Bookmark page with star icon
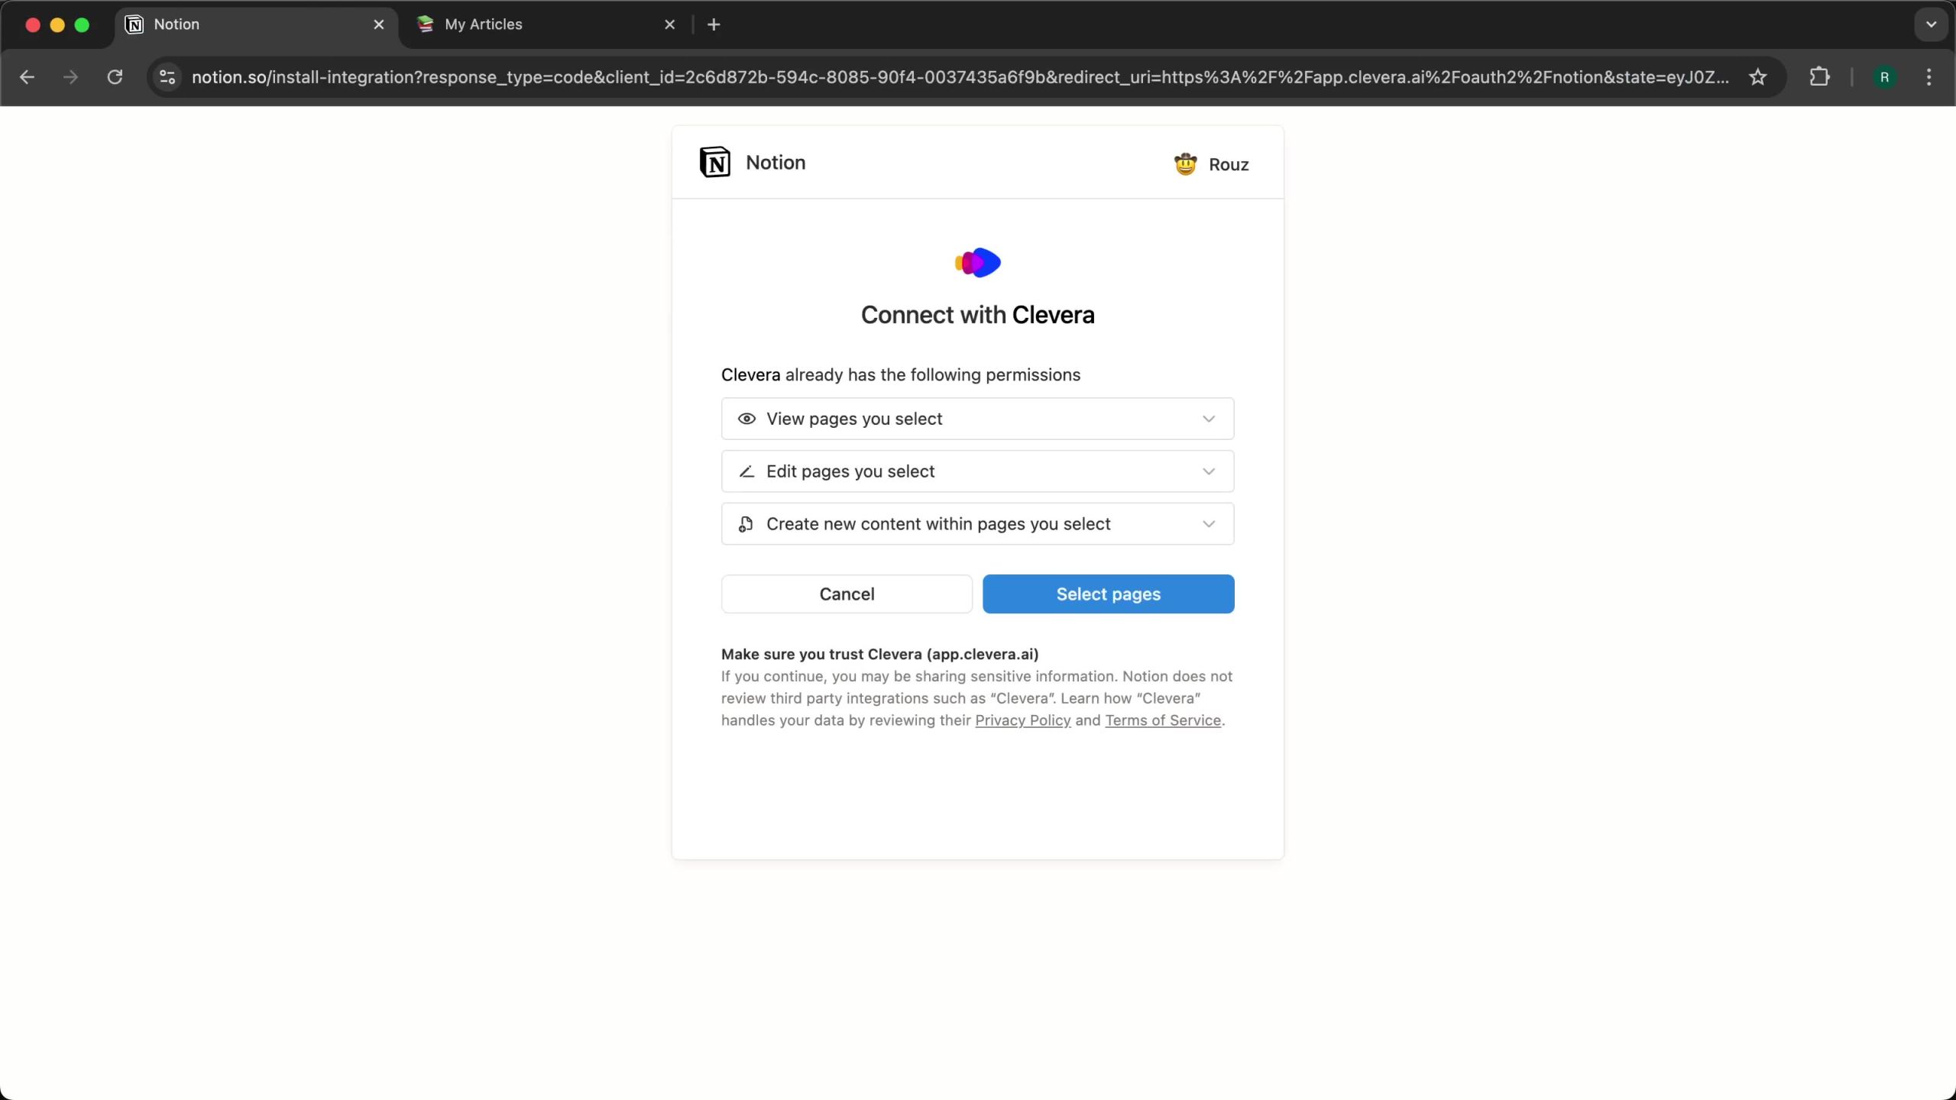 1757,77
